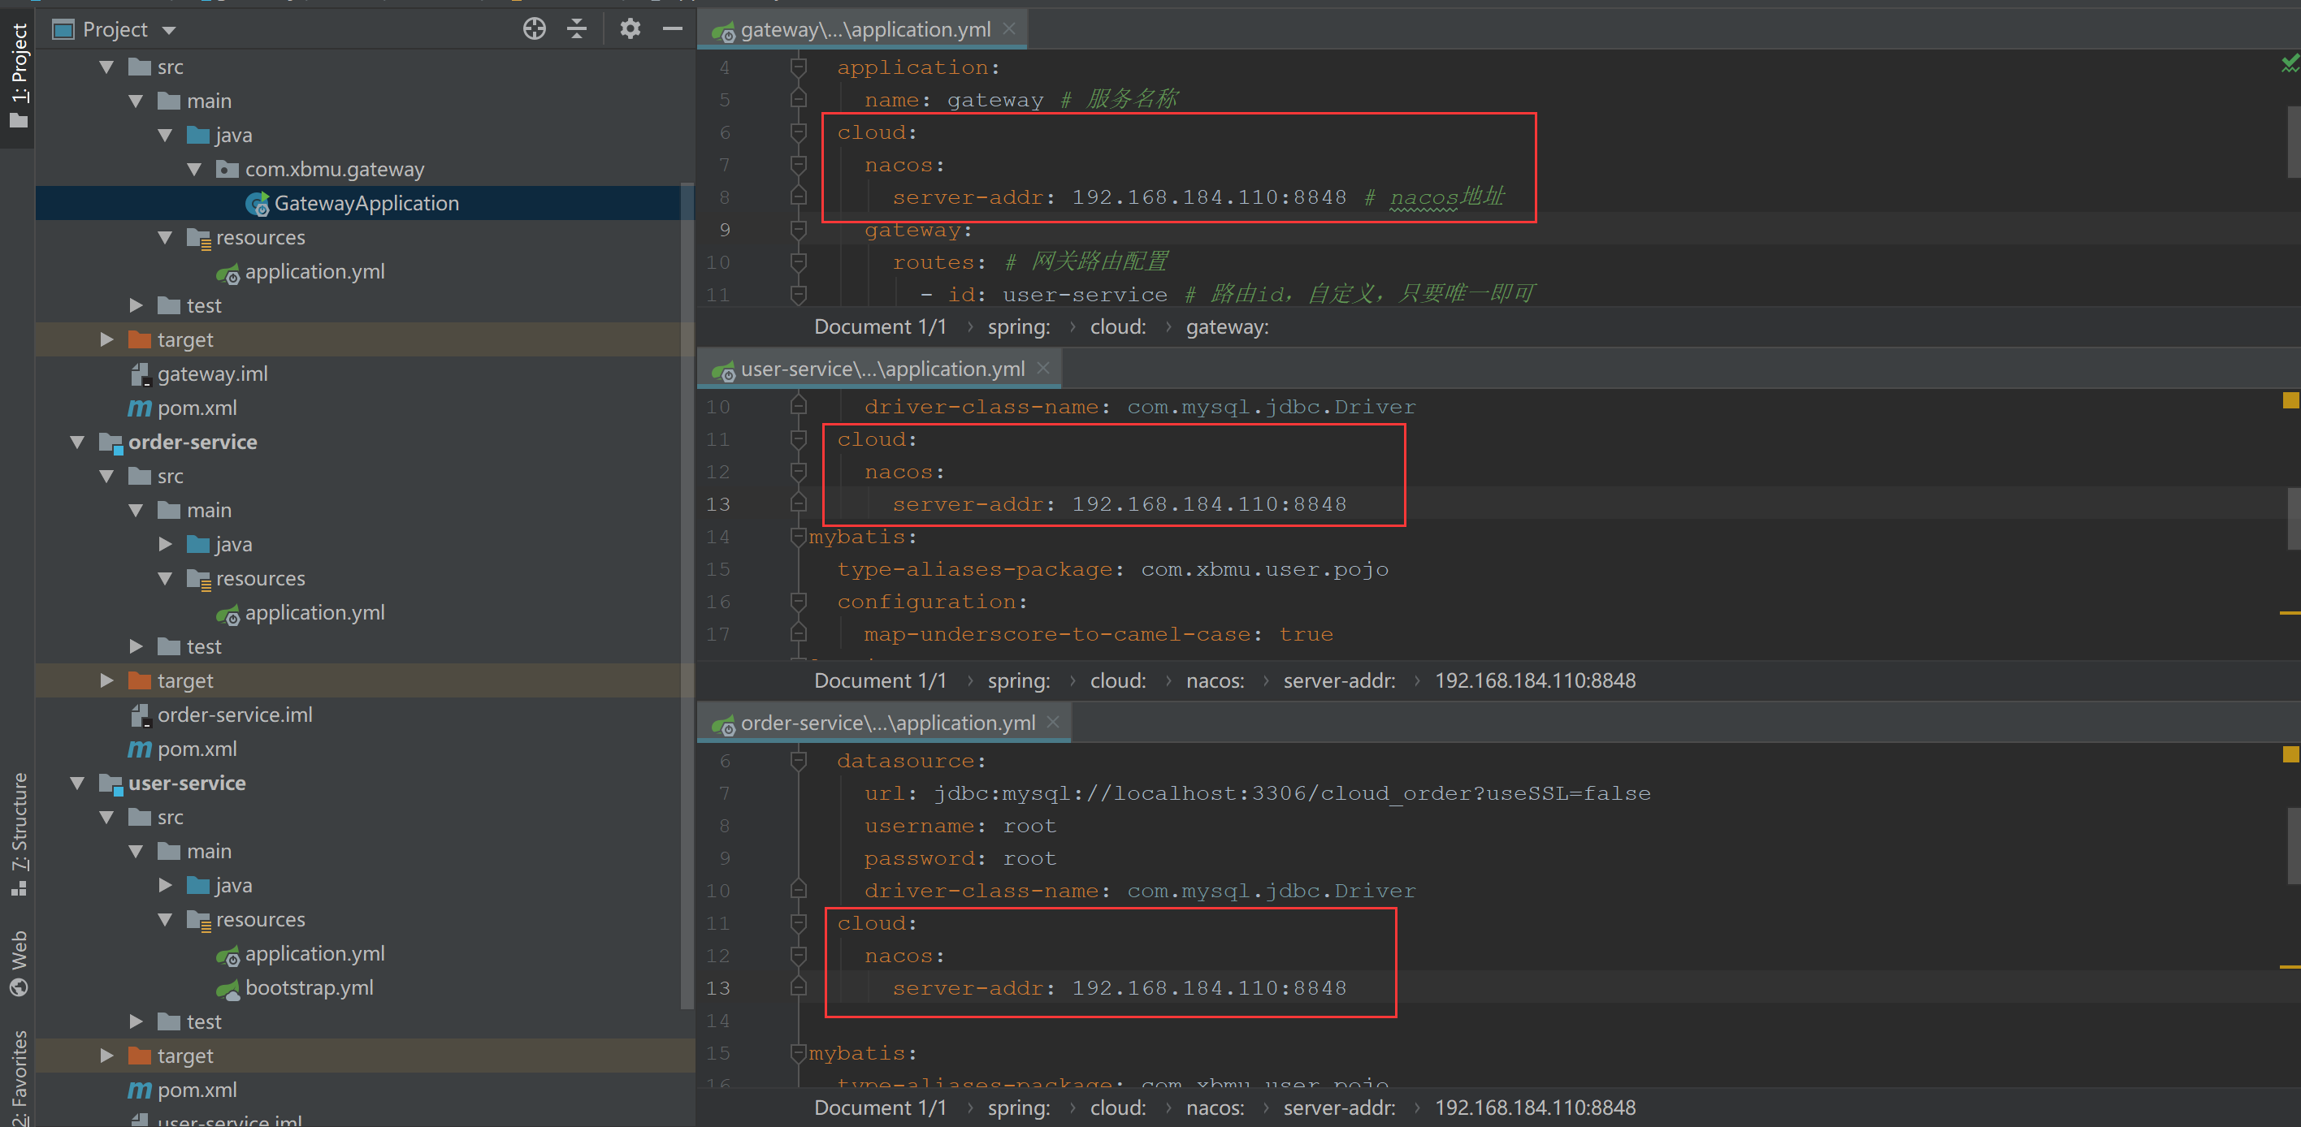Hide the Project panel with minus icon
The image size is (2301, 1127).
click(x=673, y=29)
